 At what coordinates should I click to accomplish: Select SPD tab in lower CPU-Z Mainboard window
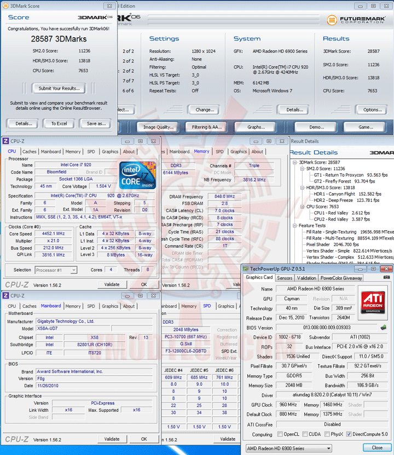91,306
